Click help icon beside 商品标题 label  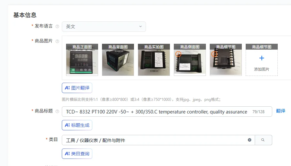coord(57,111)
